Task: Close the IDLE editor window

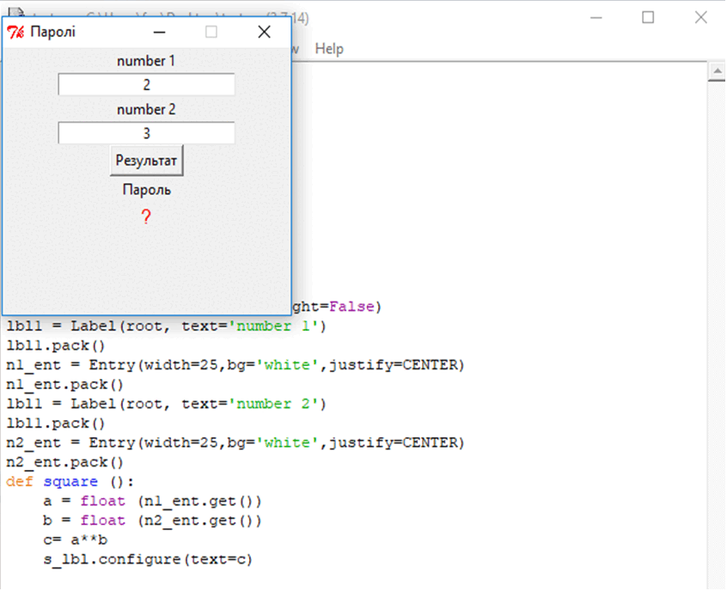Action: coord(701,17)
